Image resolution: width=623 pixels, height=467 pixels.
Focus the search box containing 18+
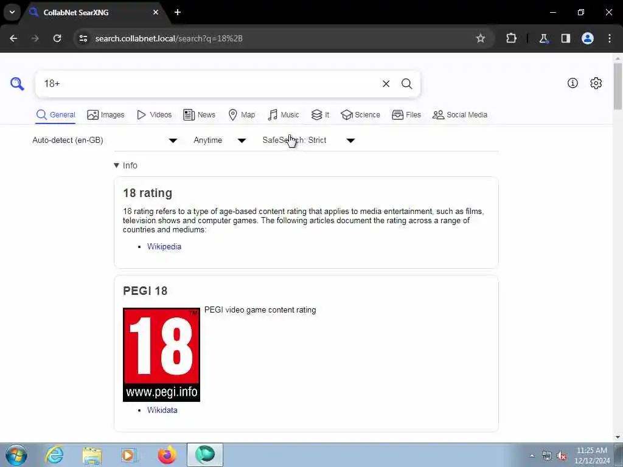click(211, 84)
